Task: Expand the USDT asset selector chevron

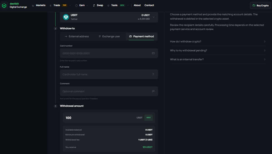Action: point(154,17)
